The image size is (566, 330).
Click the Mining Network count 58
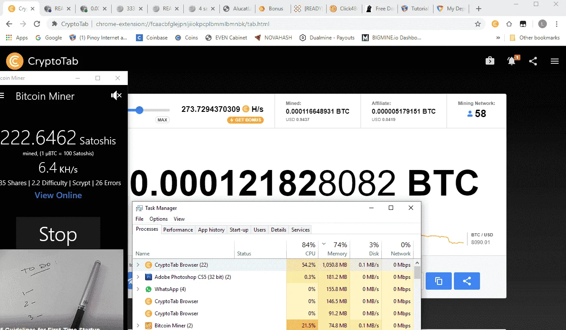480,114
